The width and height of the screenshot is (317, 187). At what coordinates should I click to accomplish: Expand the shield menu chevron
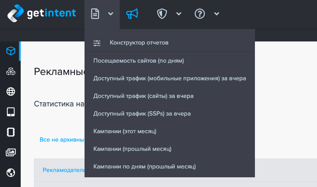point(179,14)
